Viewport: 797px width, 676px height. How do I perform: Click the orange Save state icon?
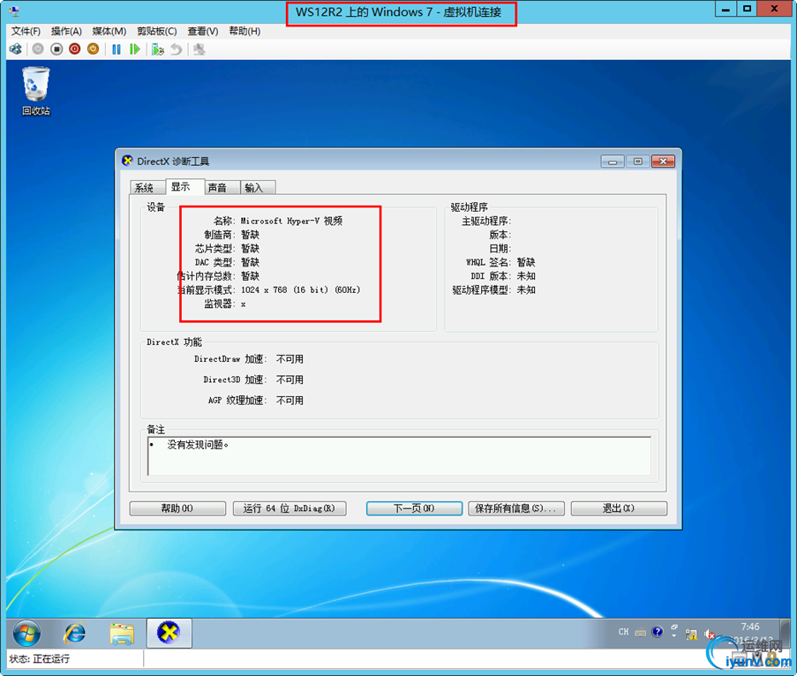pyautogui.click(x=93, y=49)
